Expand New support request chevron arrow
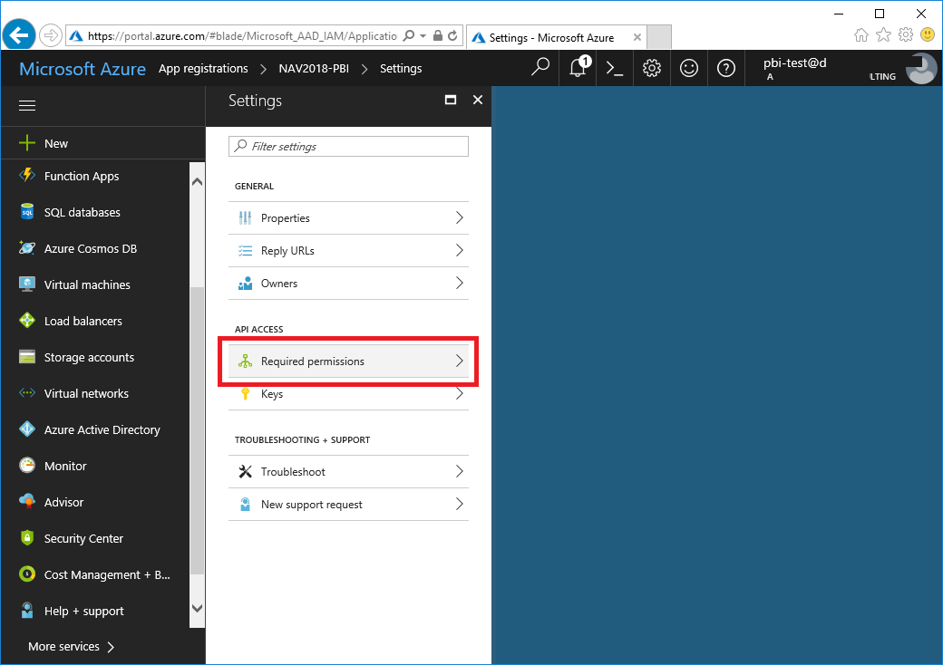The width and height of the screenshot is (943, 665). (x=460, y=504)
